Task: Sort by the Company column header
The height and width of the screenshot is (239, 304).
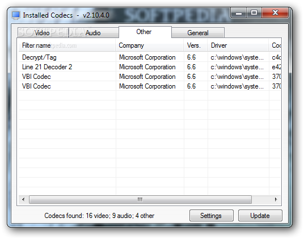Action: (x=150, y=45)
